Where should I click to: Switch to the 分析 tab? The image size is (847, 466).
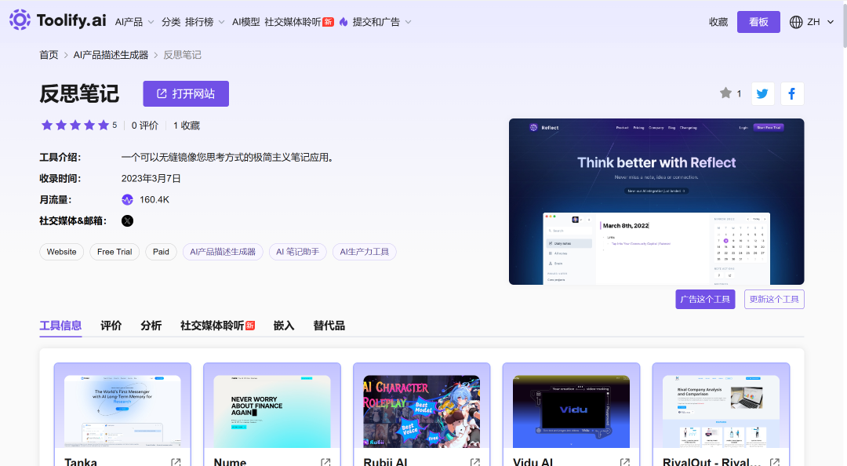[151, 326]
